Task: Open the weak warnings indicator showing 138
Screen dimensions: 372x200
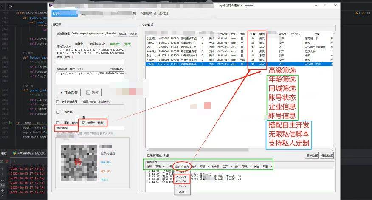Action: (x=366, y=14)
